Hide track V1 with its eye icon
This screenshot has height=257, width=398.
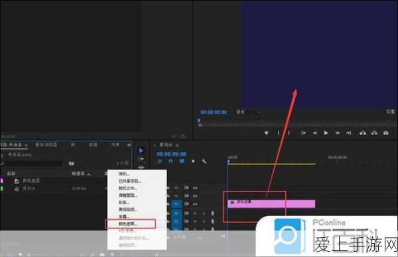(195, 204)
